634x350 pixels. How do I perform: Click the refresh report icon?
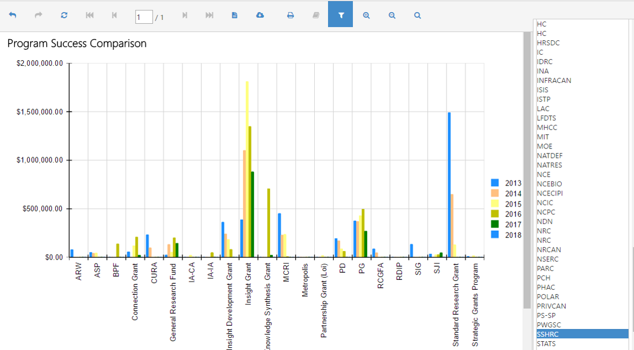[x=64, y=15]
